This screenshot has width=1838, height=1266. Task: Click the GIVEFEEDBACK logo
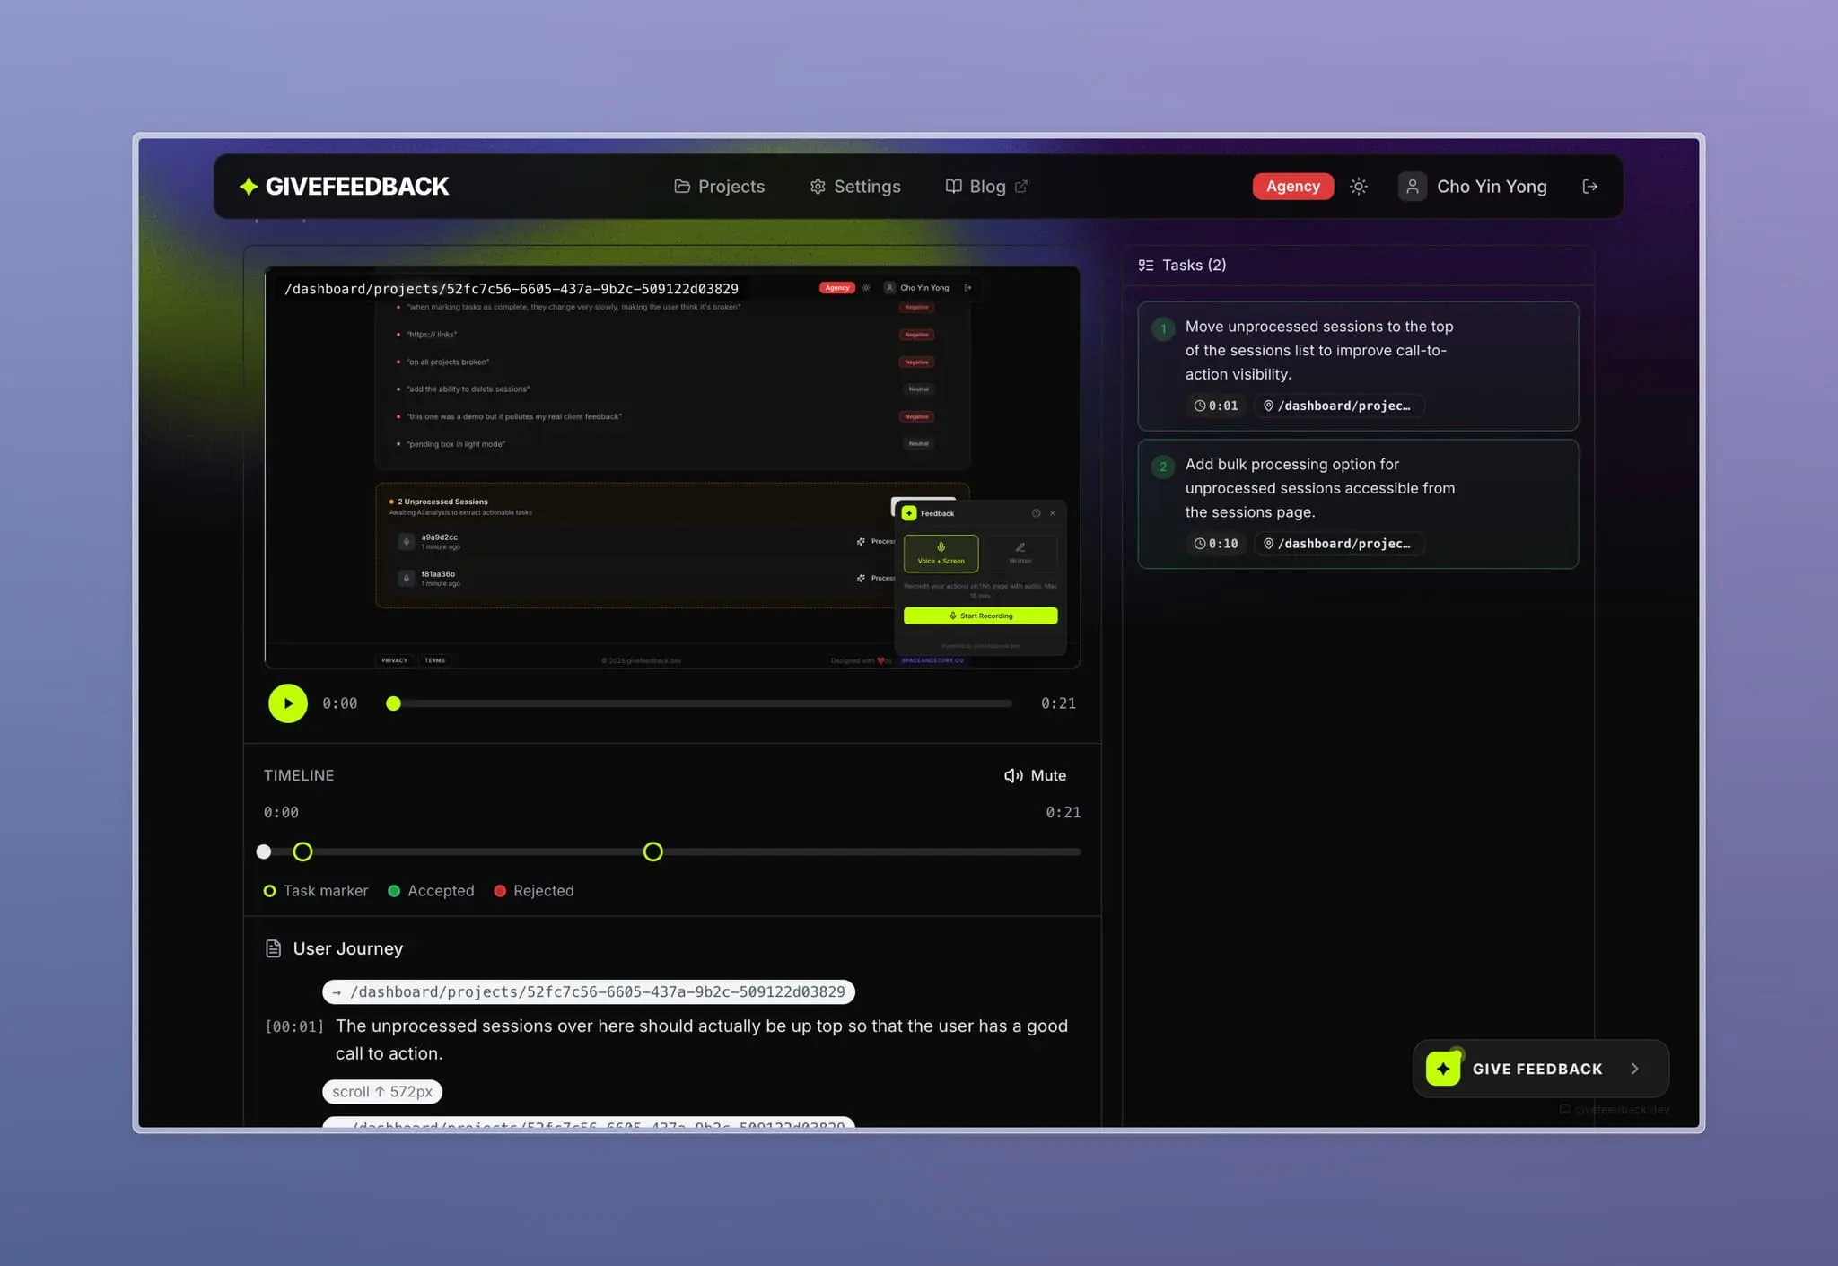click(344, 187)
